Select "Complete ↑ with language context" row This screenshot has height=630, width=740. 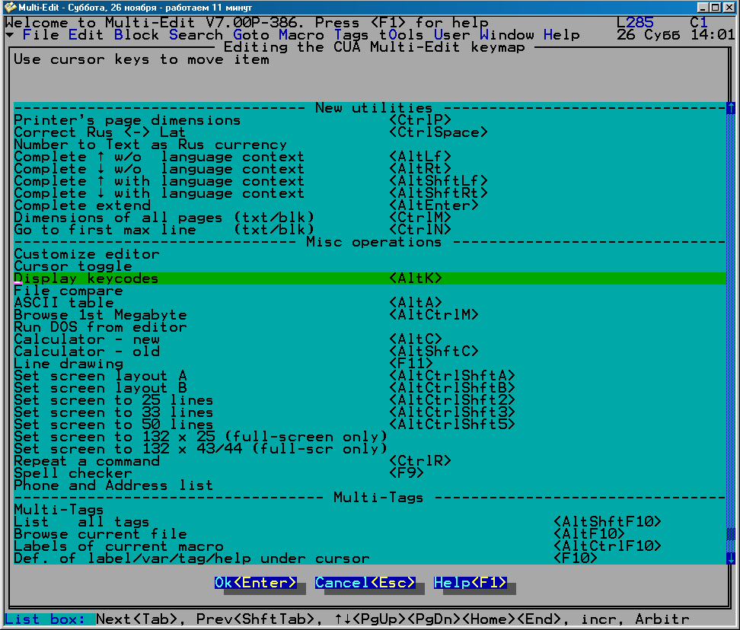(369, 181)
